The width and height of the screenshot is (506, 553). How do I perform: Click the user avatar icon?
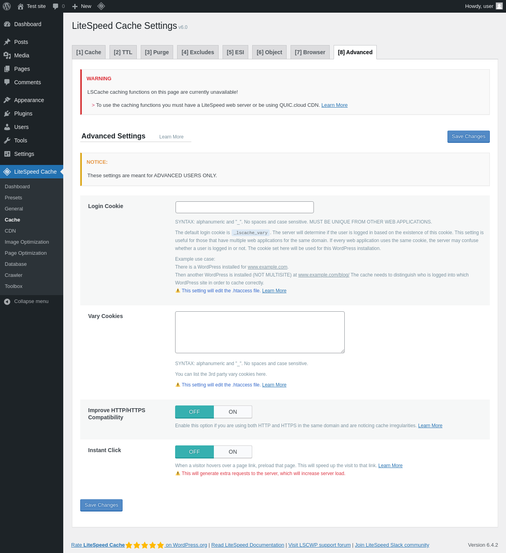(x=499, y=6)
